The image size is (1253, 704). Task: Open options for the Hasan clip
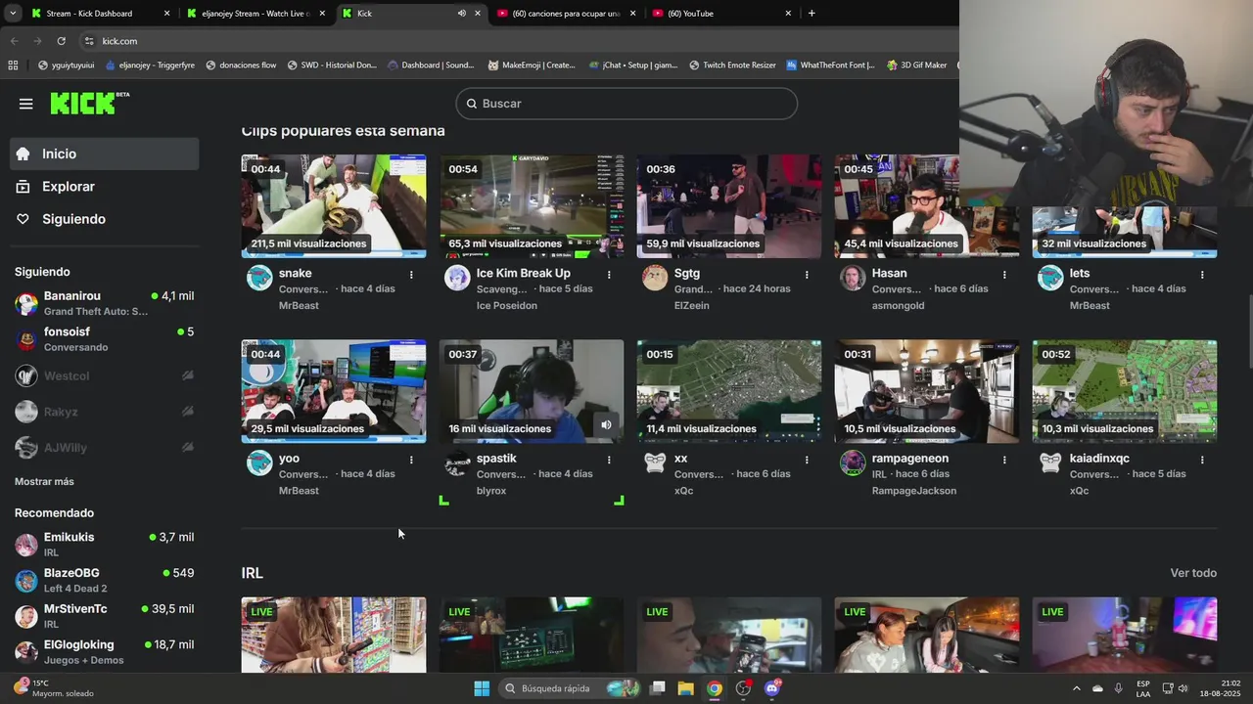[x=1004, y=275]
